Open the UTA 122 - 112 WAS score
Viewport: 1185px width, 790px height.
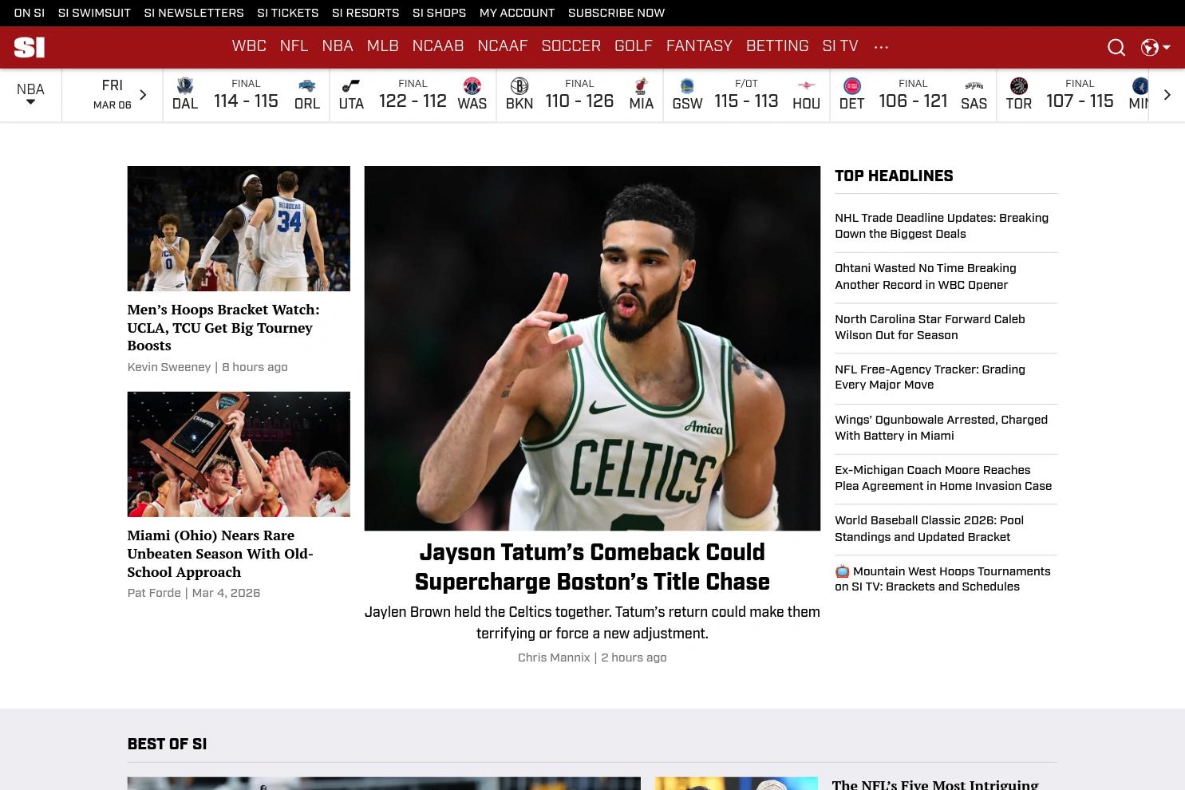(x=413, y=95)
